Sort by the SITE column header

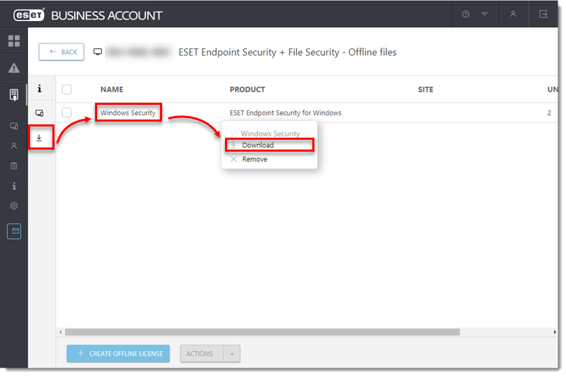pos(426,89)
